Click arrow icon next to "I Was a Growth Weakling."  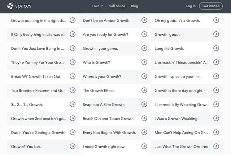pos(216,118)
